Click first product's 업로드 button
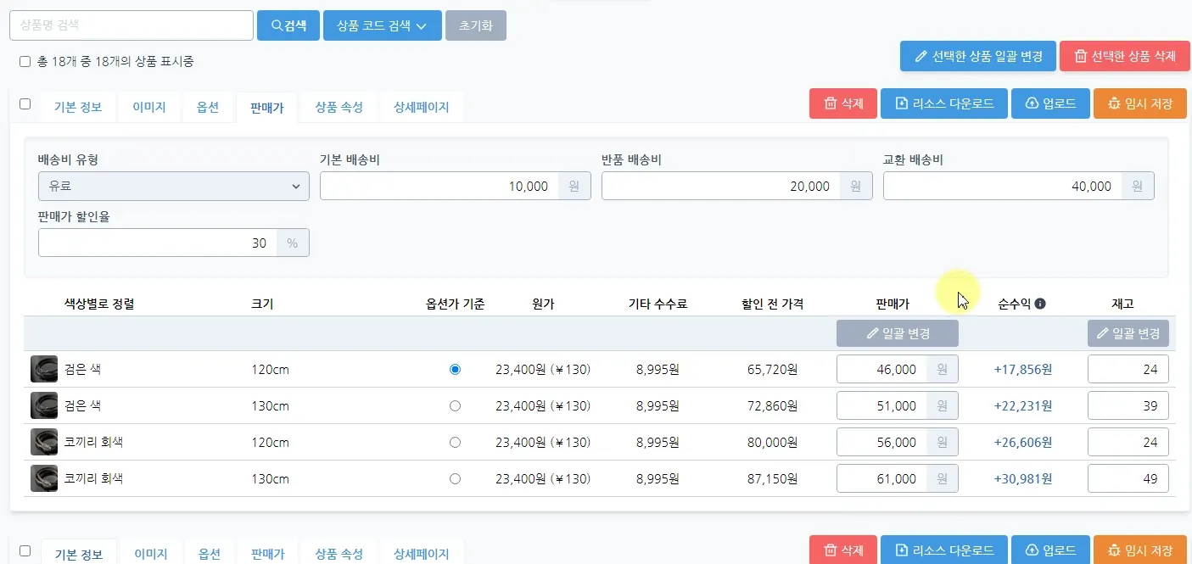 pos(1050,103)
